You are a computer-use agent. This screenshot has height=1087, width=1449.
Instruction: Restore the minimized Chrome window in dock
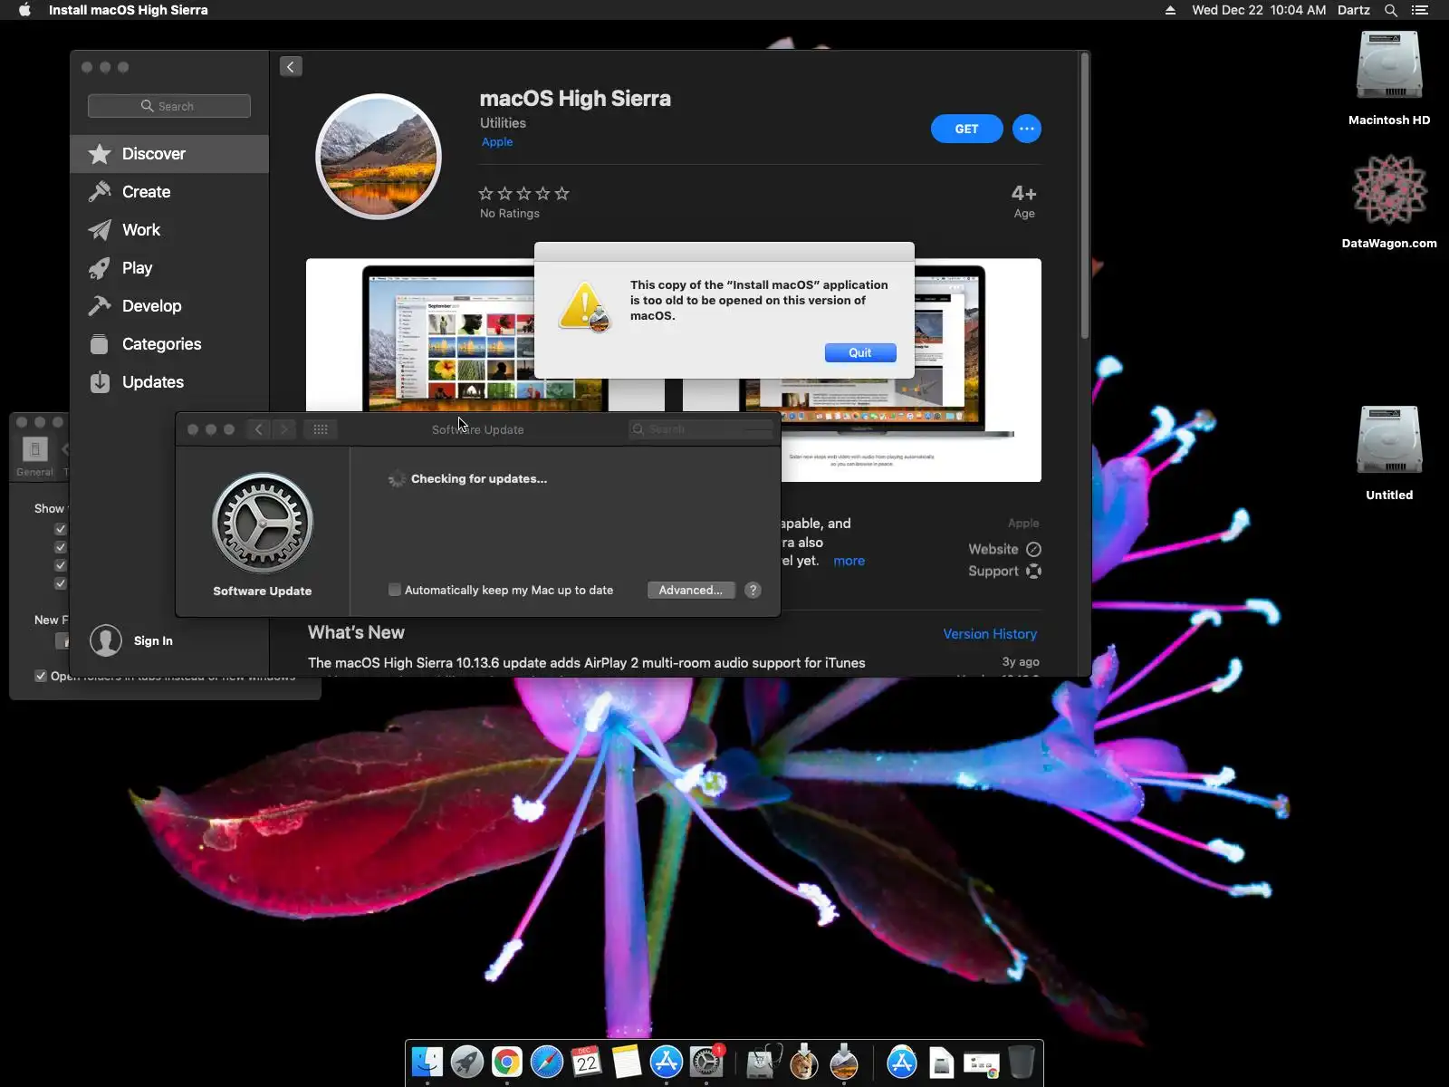click(x=982, y=1064)
